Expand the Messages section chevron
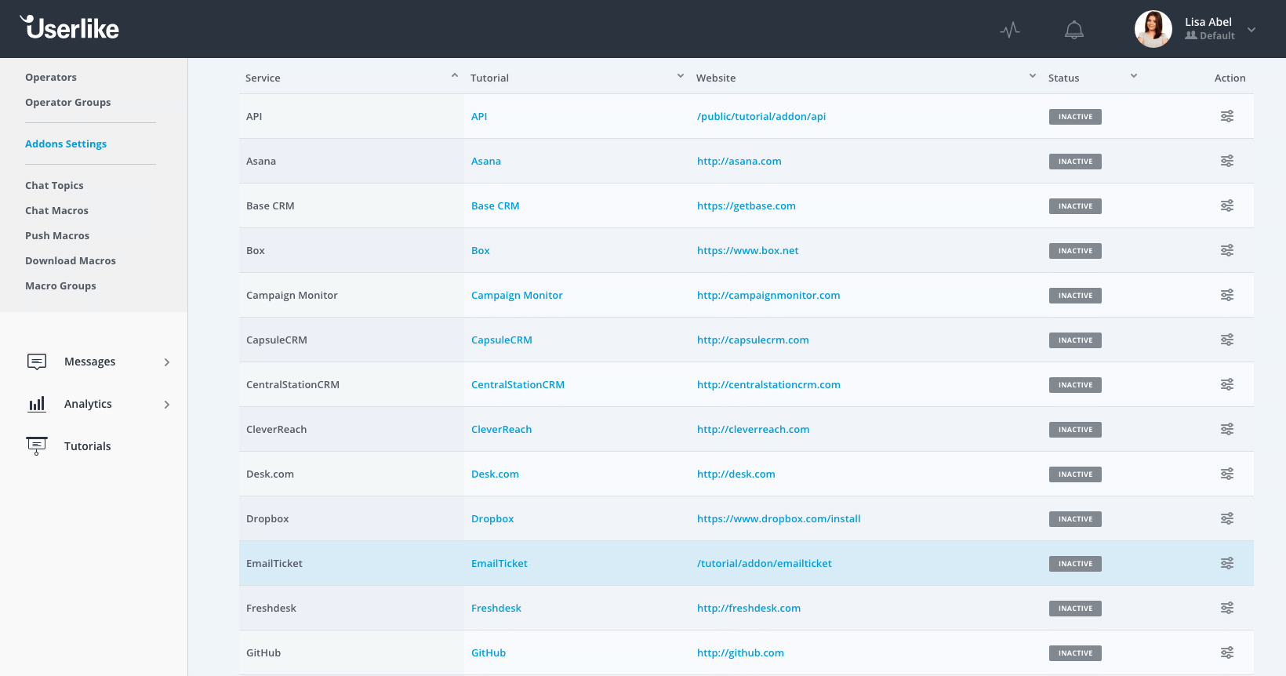 pyautogui.click(x=167, y=362)
